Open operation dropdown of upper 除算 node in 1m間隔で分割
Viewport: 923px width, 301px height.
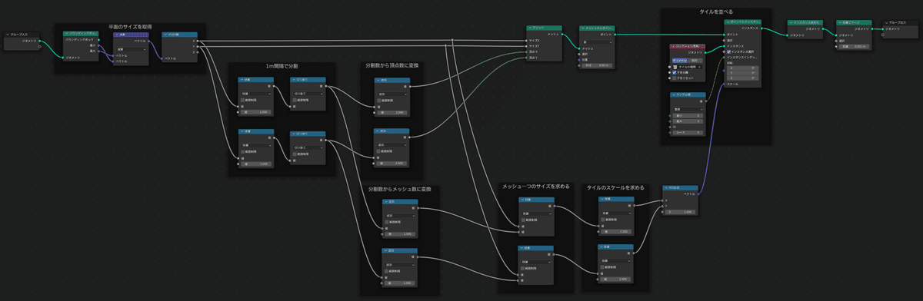click(256, 93)
